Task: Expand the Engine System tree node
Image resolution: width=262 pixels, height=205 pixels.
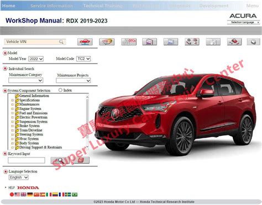Action: [x=12, y=109]
